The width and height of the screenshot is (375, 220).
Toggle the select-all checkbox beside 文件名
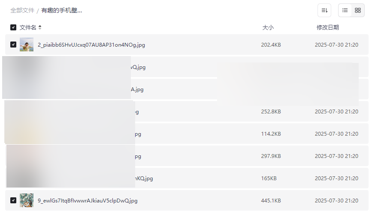click(x=13, y=27)
